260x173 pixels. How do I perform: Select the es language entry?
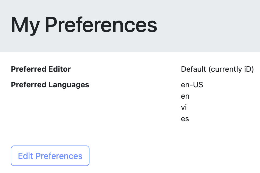coord(185,119)
